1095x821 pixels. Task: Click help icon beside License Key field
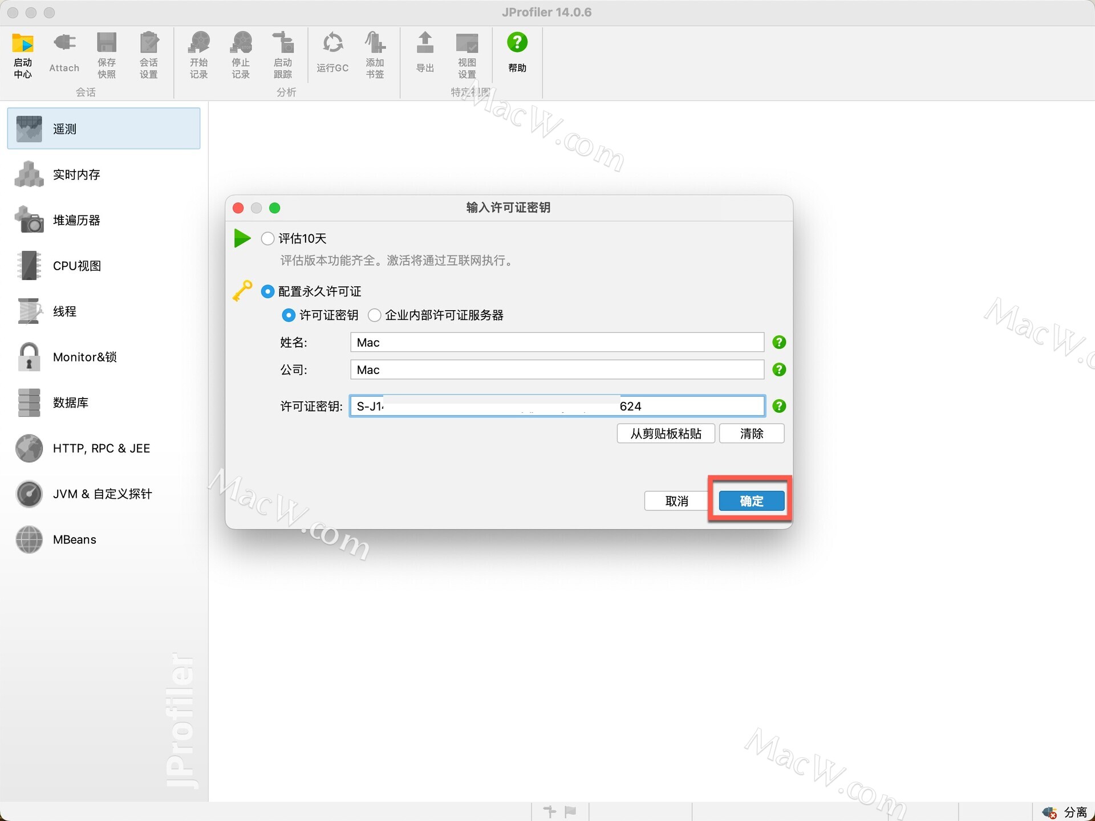(779, 406)
